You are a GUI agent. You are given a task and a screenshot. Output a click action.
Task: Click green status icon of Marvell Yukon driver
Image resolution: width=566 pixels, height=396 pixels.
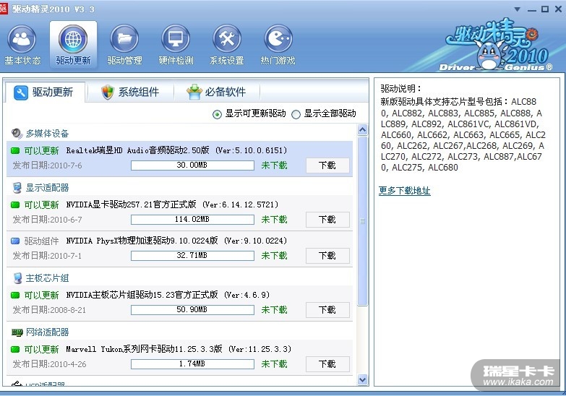15,349
